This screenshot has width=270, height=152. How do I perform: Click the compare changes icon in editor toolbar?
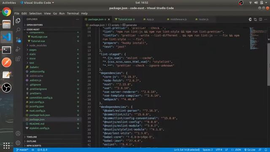point(255,19)
